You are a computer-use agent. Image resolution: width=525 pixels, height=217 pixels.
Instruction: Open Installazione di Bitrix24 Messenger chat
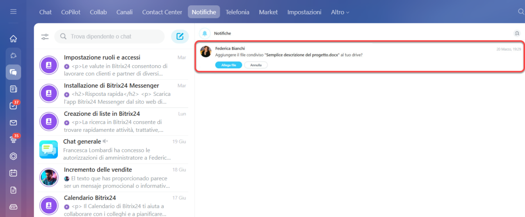point(113,94)
